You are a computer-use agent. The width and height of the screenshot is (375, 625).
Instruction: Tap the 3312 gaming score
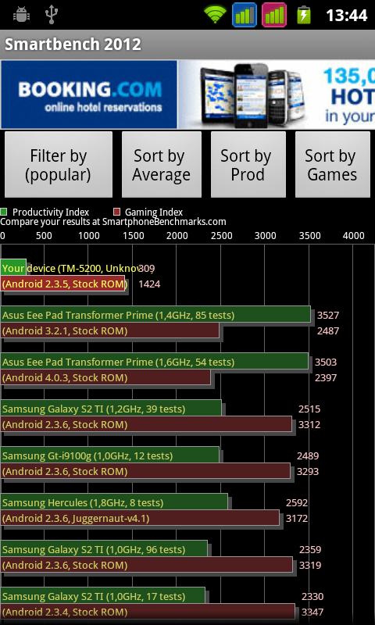point(309,424)
